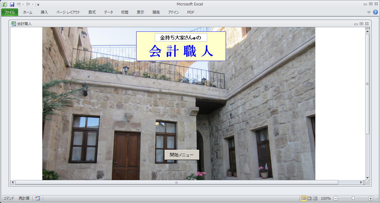Image resolution: width=380 pixels, height=203 pixels.
Task: Switch to the ホーム ribbon tab
Action: [x=28, y=12]
